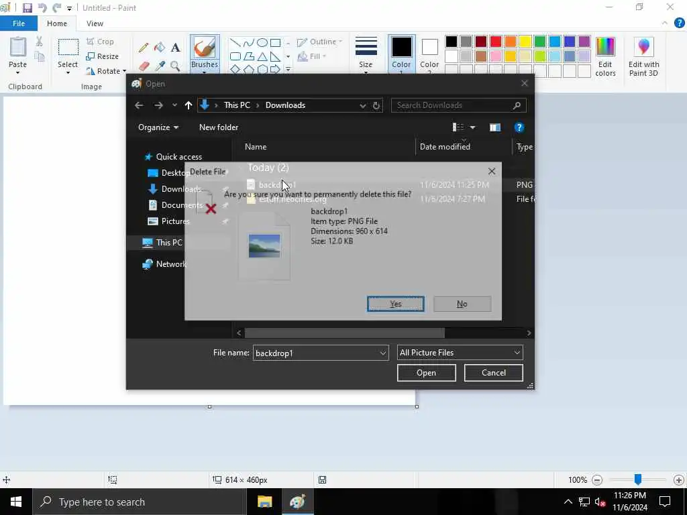Image resolution: width=687 pixels, height=515 pixels.
Task: Confirm deletion with Yes button
Action: pos(396,304)
